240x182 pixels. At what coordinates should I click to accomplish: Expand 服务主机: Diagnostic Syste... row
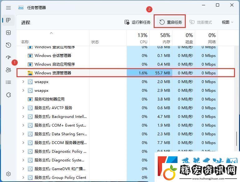(23, 160)
